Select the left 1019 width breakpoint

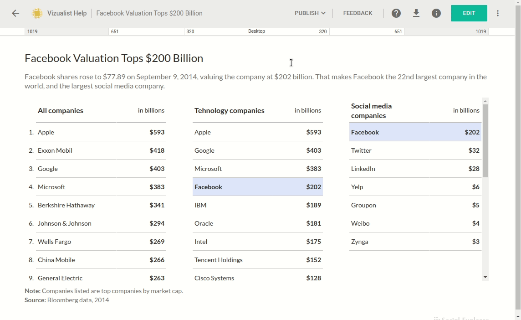[x=32, y=31]
